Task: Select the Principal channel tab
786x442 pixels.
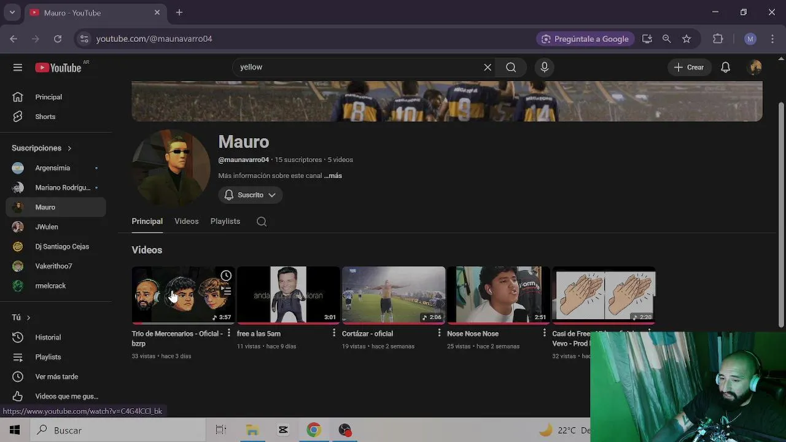Action: coord(147,222)
